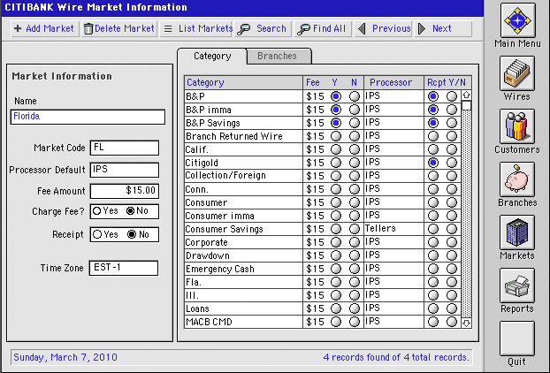The image size is (550, 373).
Task: Click the Name field containing Florida
Action: coord(88,117)
